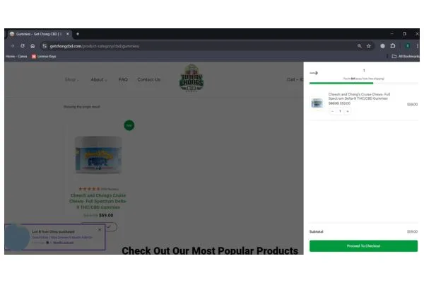Close the cart drawer with arrow icon

pos(313,73)
